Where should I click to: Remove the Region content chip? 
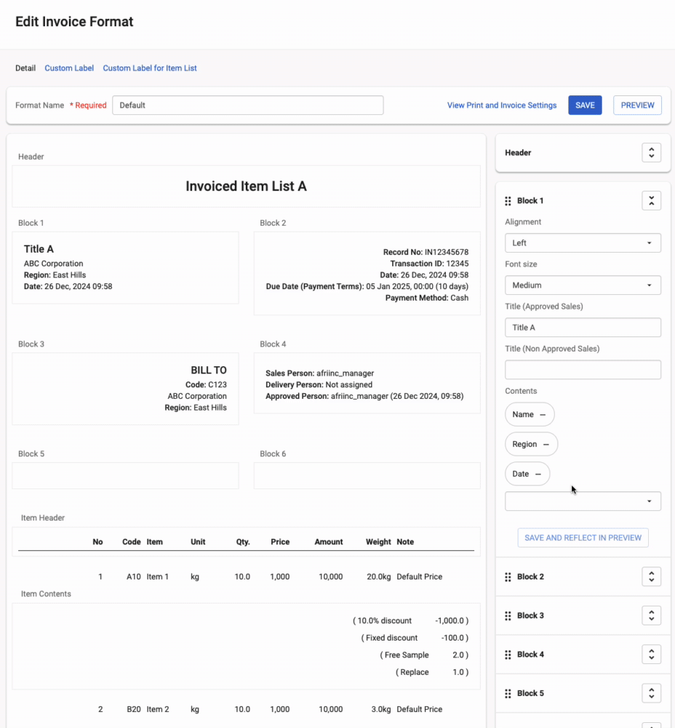click(546, 444)
